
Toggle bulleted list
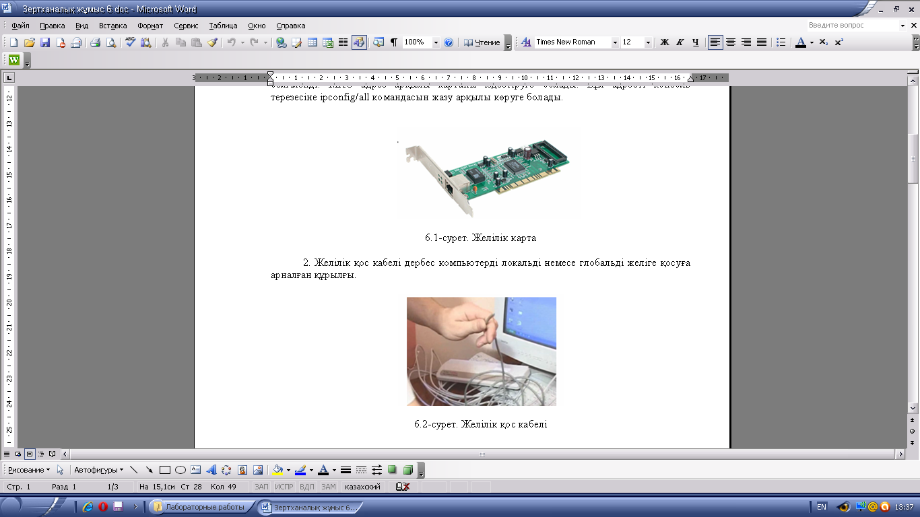(x=781, y=42)
